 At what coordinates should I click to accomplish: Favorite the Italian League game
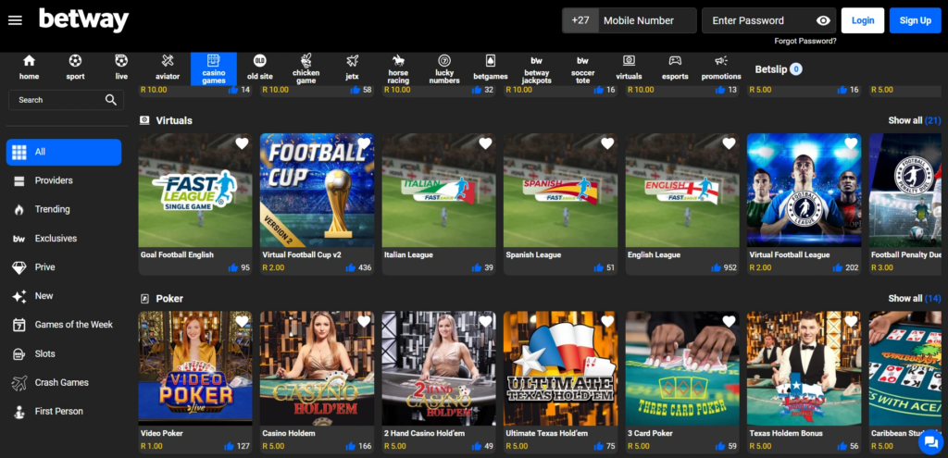pos(485,143)
